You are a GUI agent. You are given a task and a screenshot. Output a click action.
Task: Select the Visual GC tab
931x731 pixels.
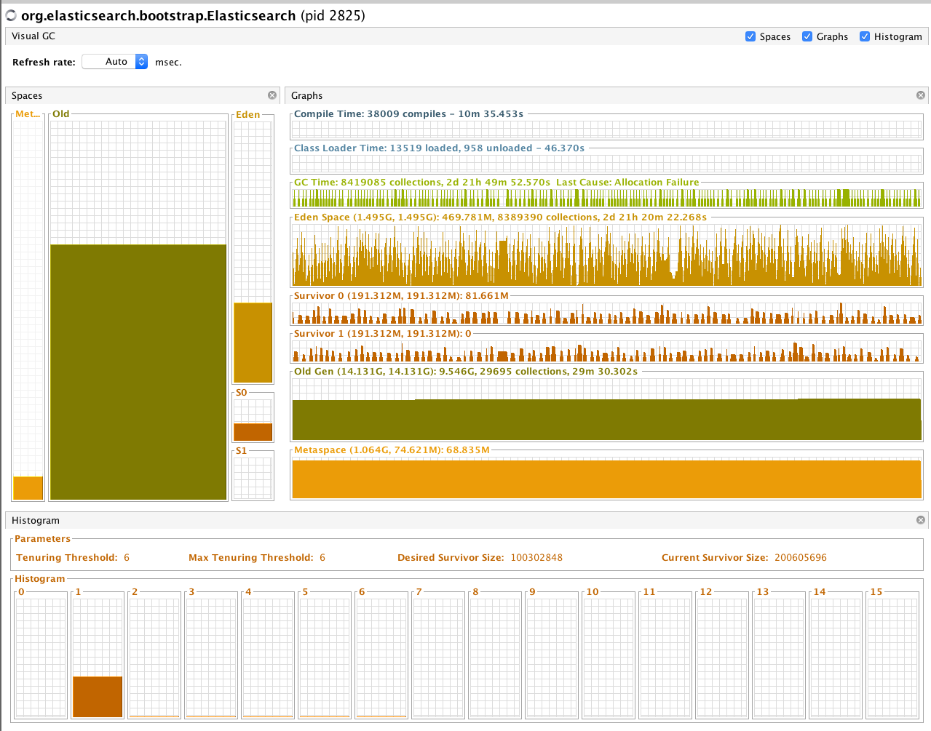[x=33, y=36]
